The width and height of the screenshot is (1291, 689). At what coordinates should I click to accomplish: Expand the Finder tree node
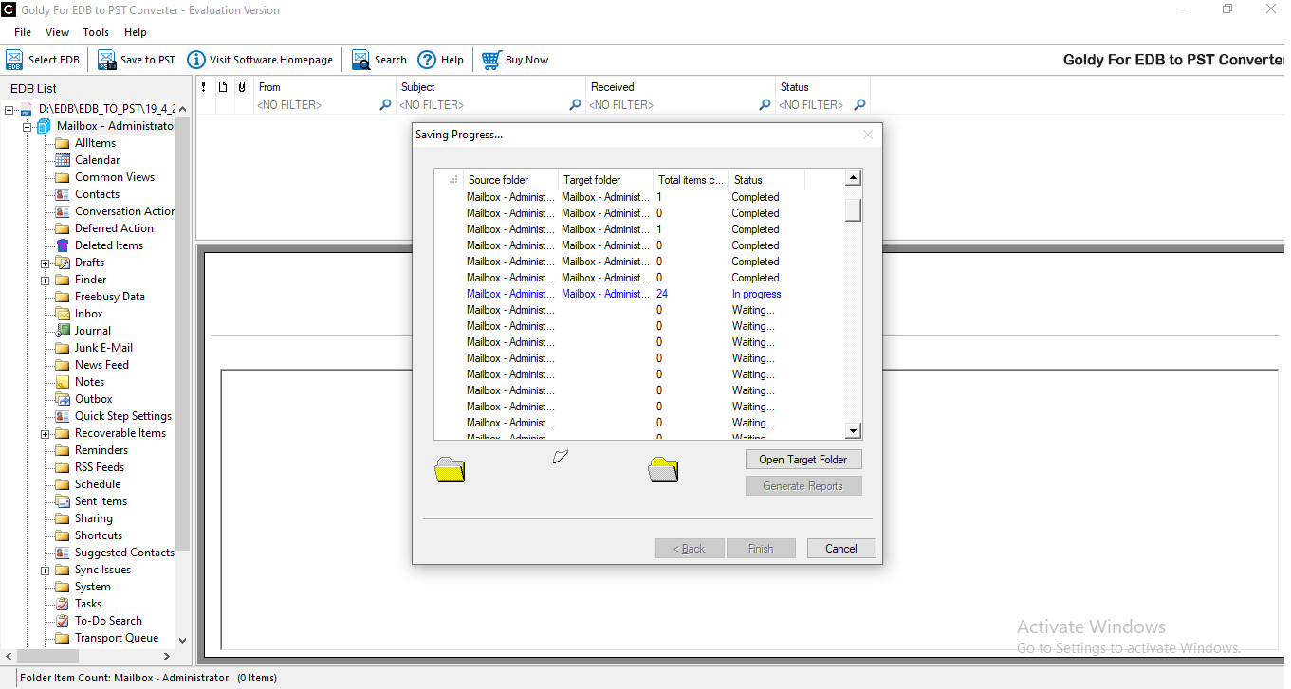pos(45,281)
